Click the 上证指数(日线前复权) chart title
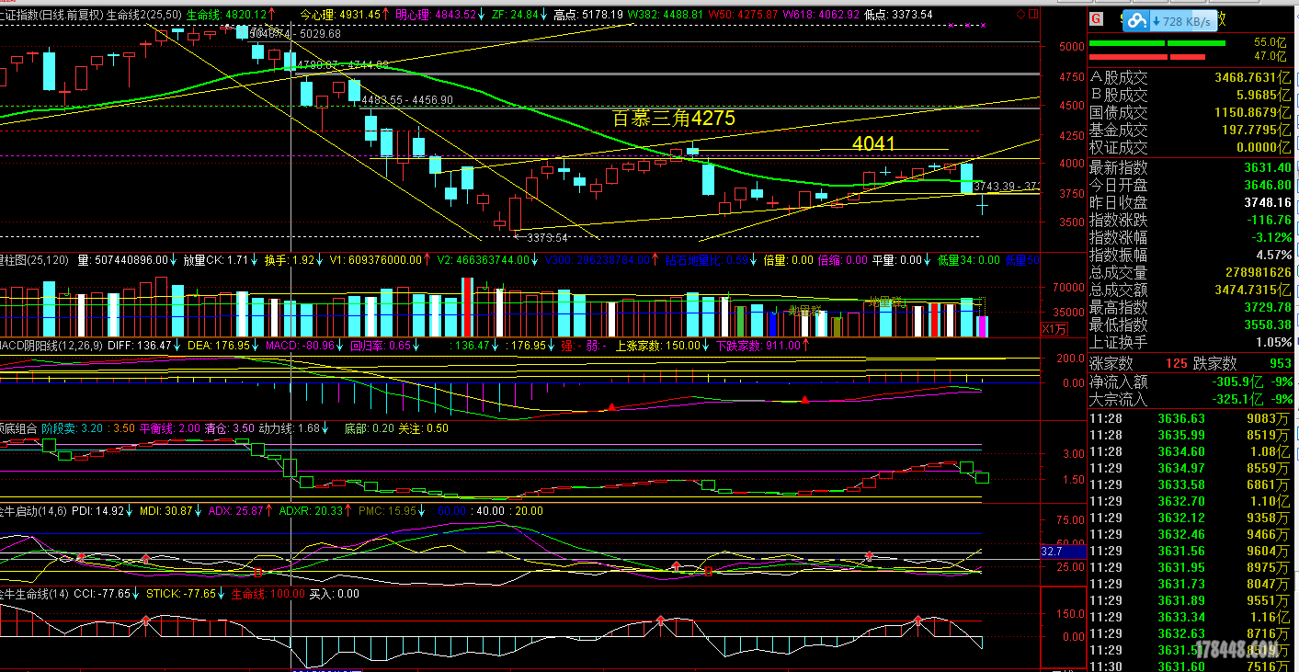The image size is (1299, 672). coord(51,15)
